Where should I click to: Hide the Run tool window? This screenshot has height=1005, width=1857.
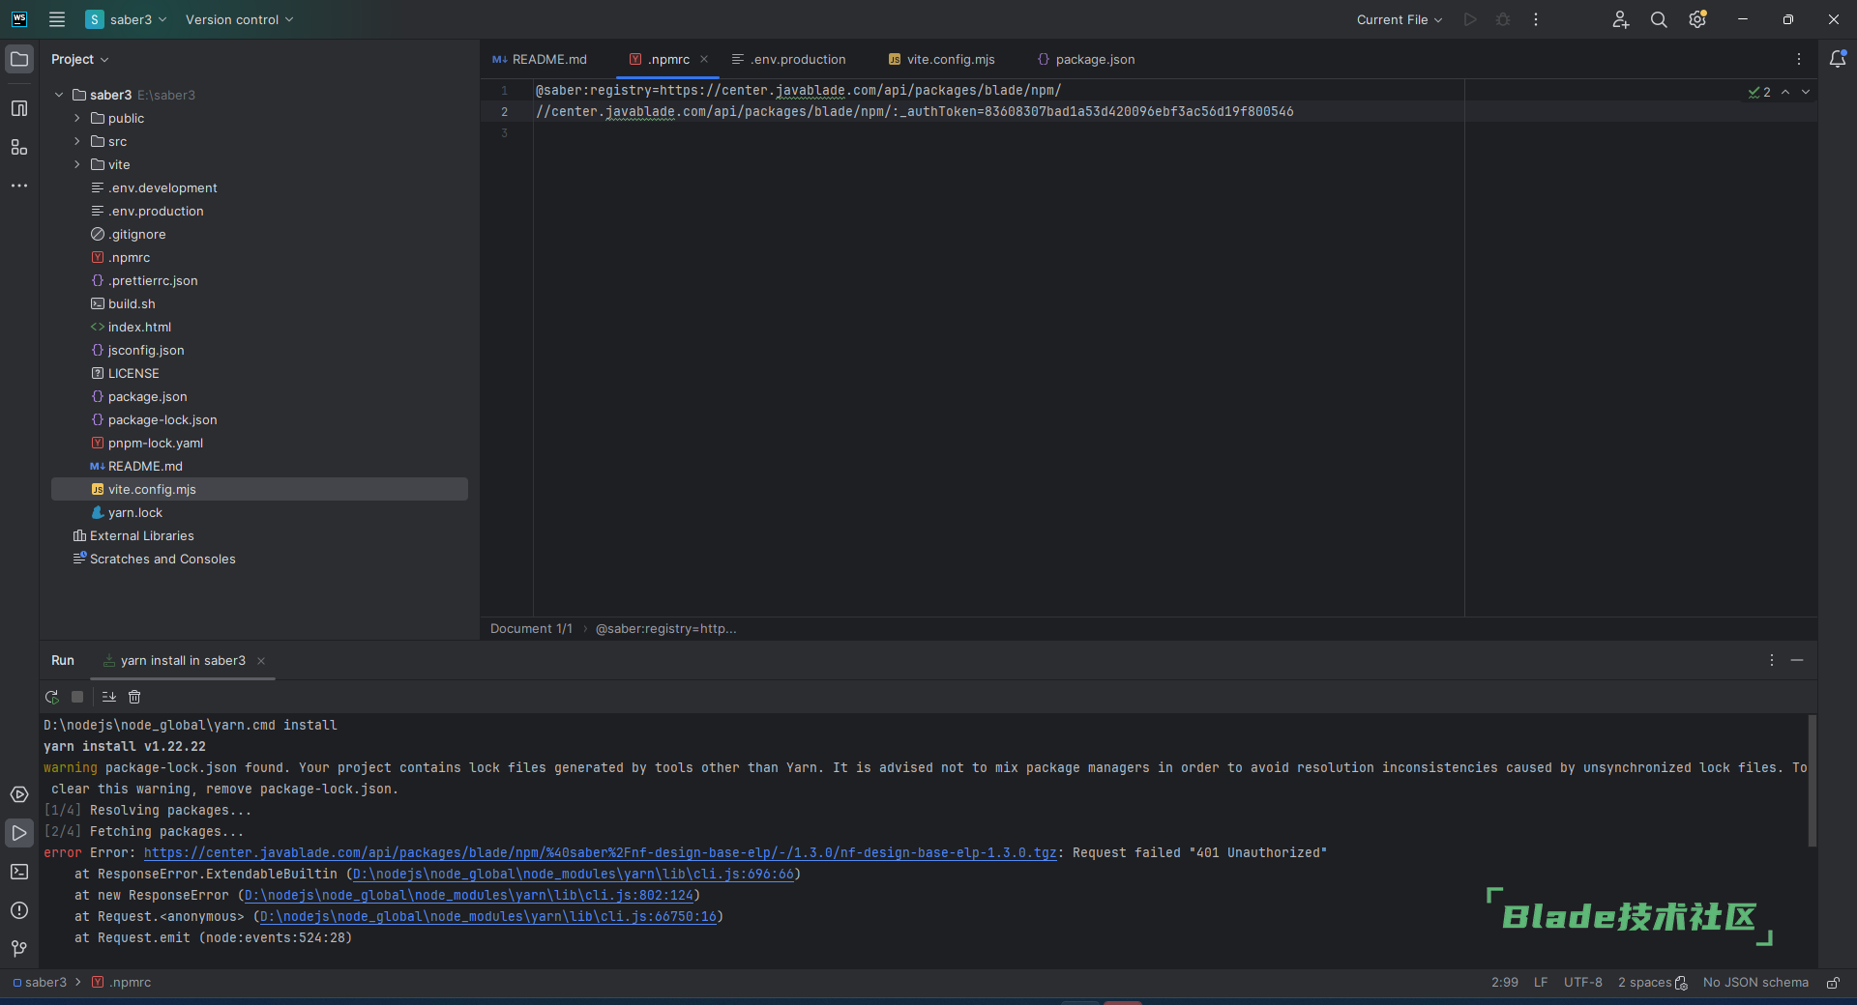(x=1797, y=660)
